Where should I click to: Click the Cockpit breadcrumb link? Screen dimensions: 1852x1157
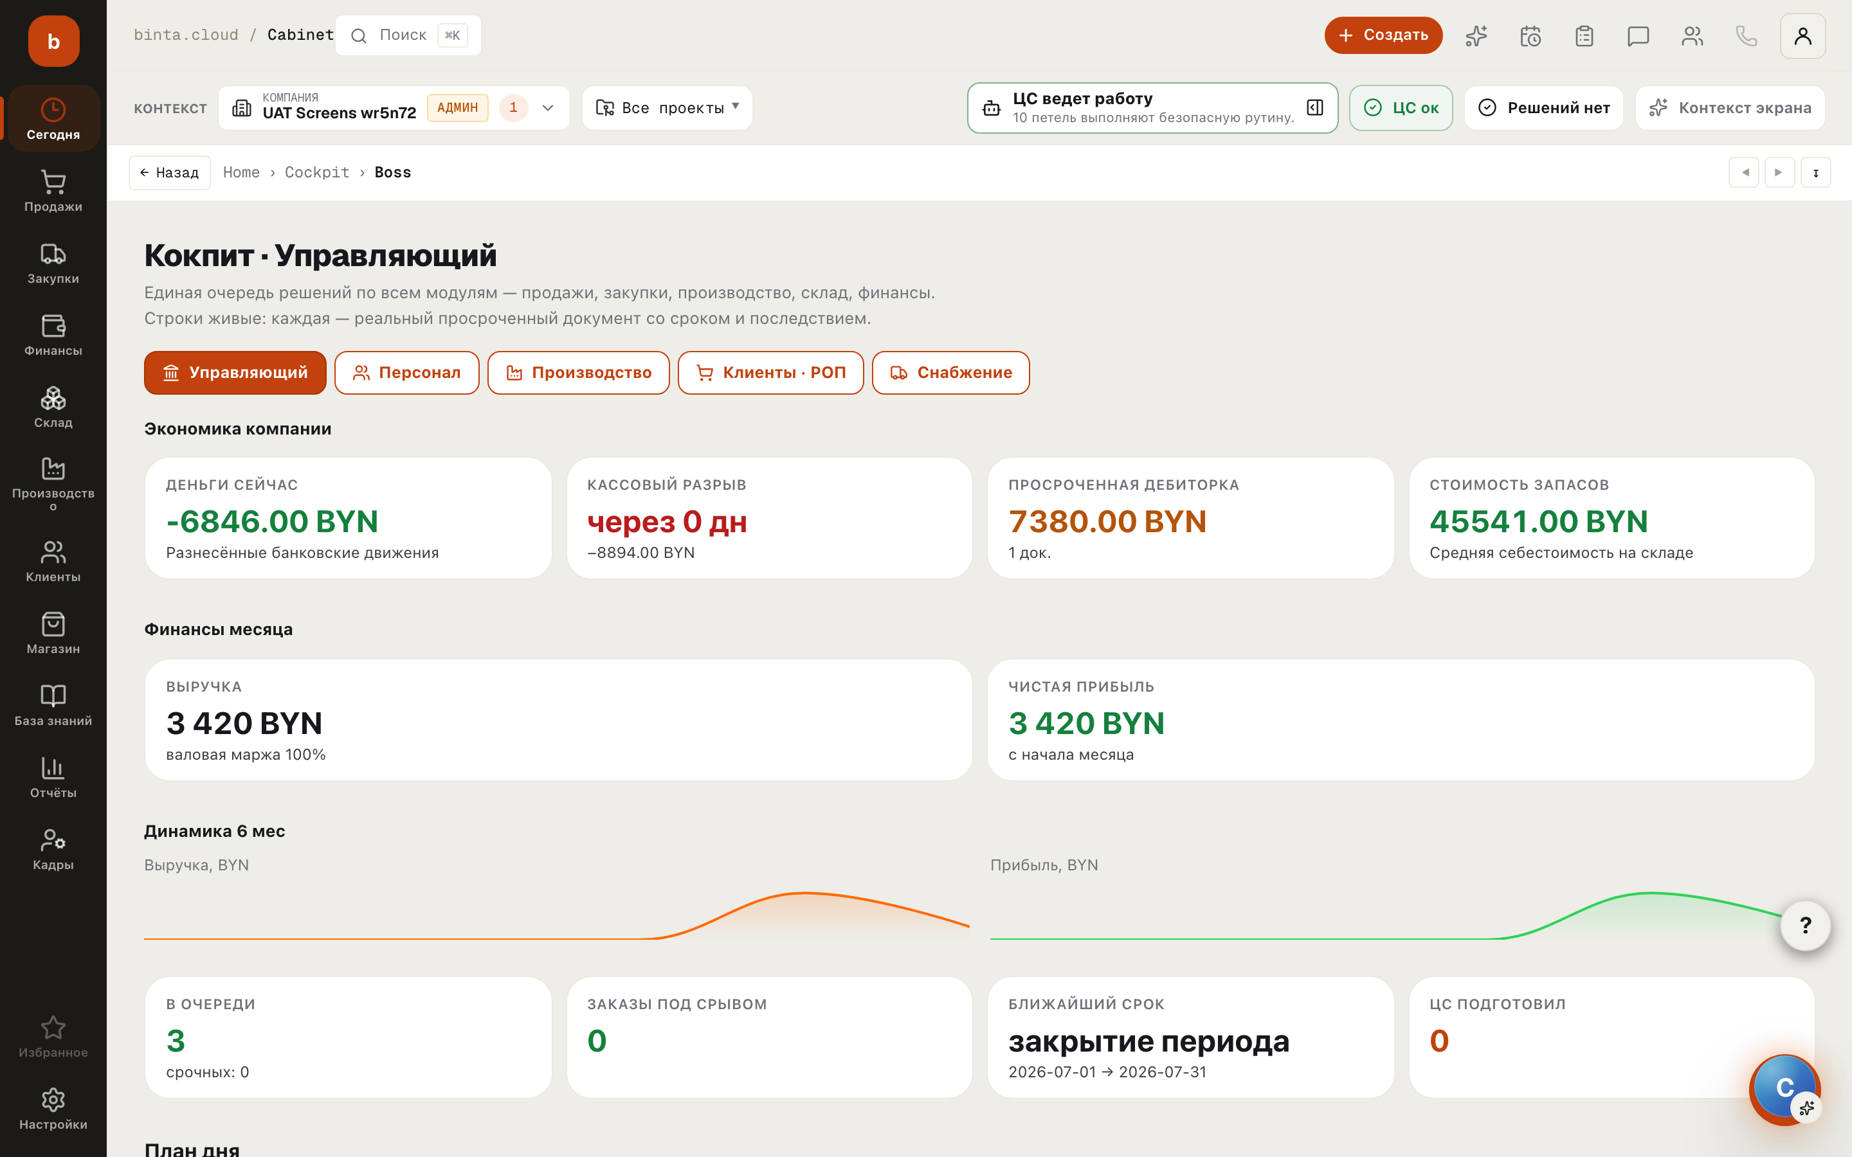(317, 172)
